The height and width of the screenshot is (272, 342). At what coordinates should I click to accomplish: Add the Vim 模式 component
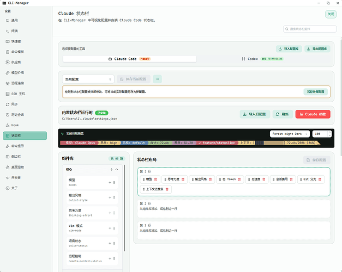click(110, 228)
